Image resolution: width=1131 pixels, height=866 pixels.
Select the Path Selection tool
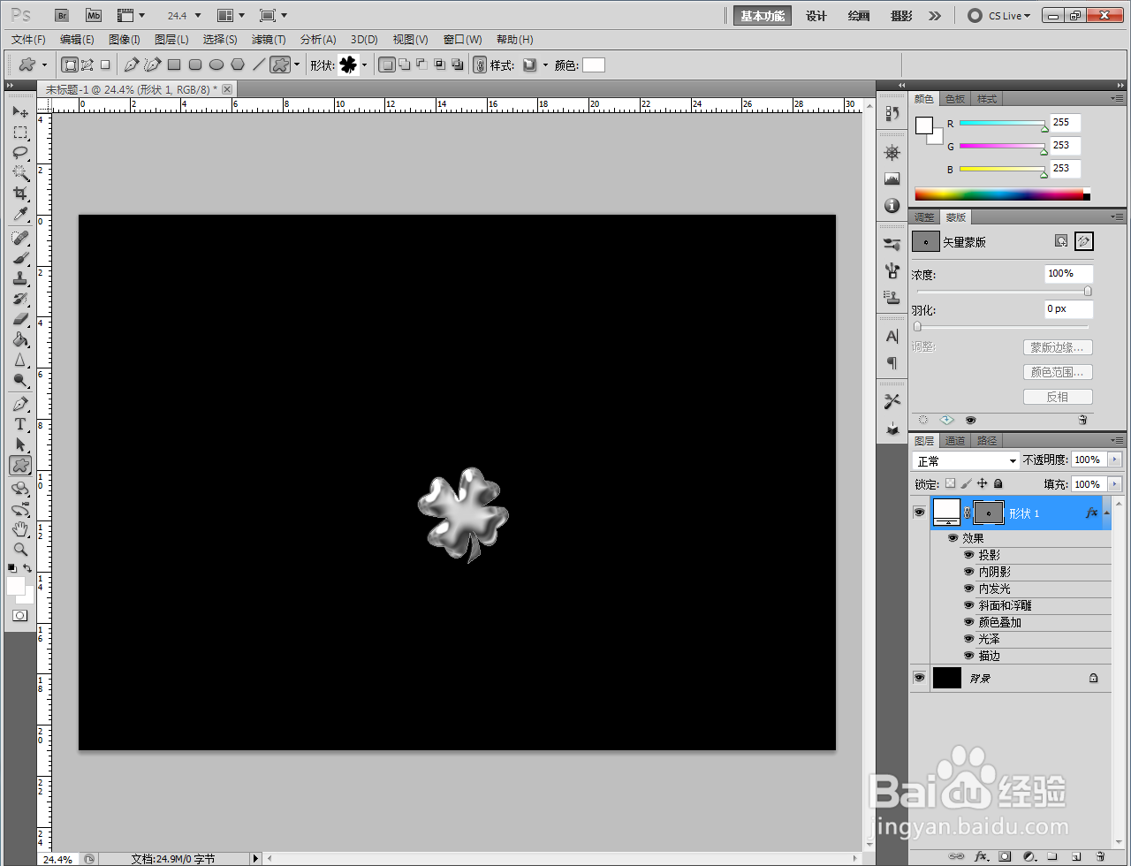pyautogui.click(x=20, y=445)
